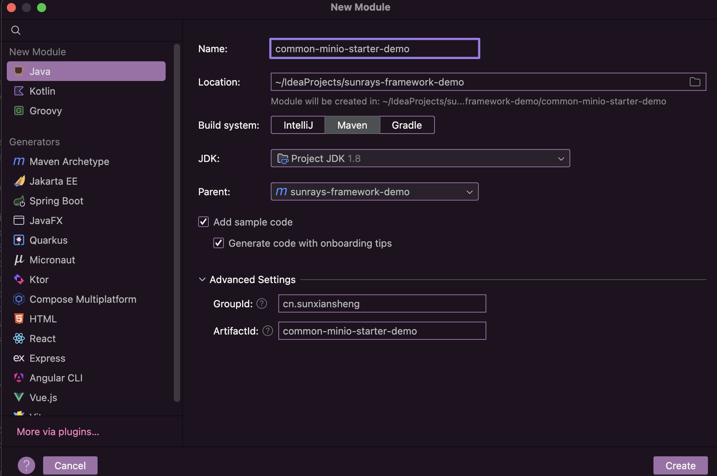Select Spring Boot generator

(86, 201)
